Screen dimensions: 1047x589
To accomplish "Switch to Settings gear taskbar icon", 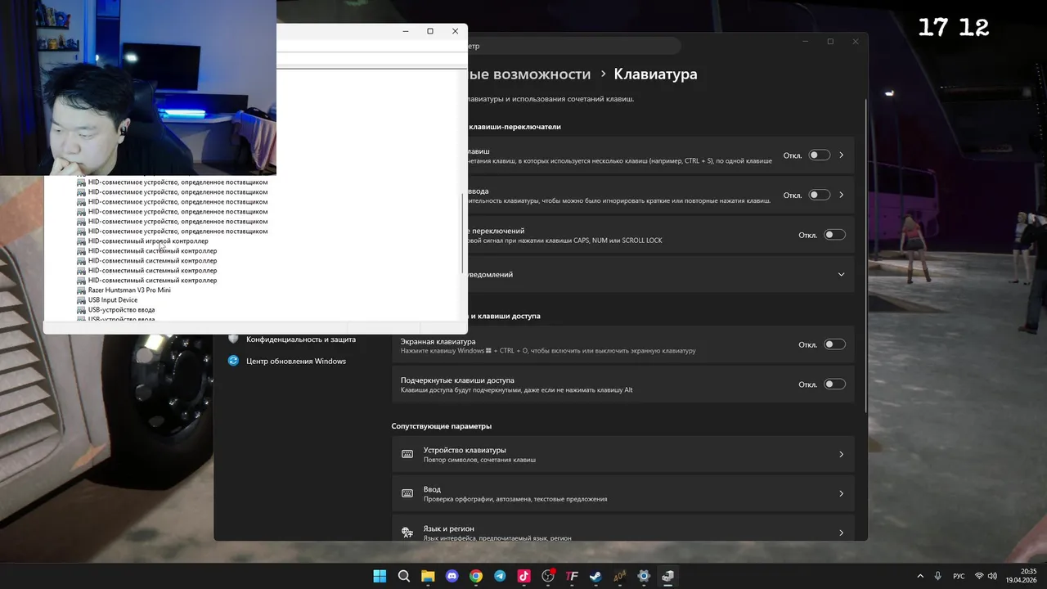I will click(644, 576).
